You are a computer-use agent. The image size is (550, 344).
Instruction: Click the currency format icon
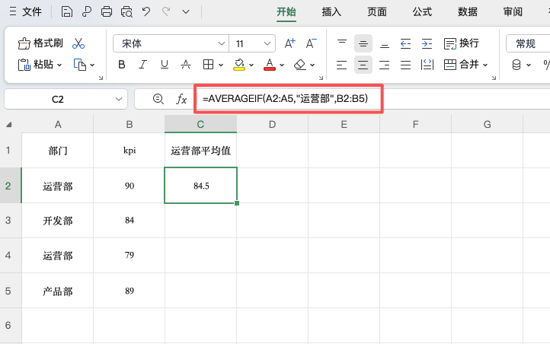(516, 65)
